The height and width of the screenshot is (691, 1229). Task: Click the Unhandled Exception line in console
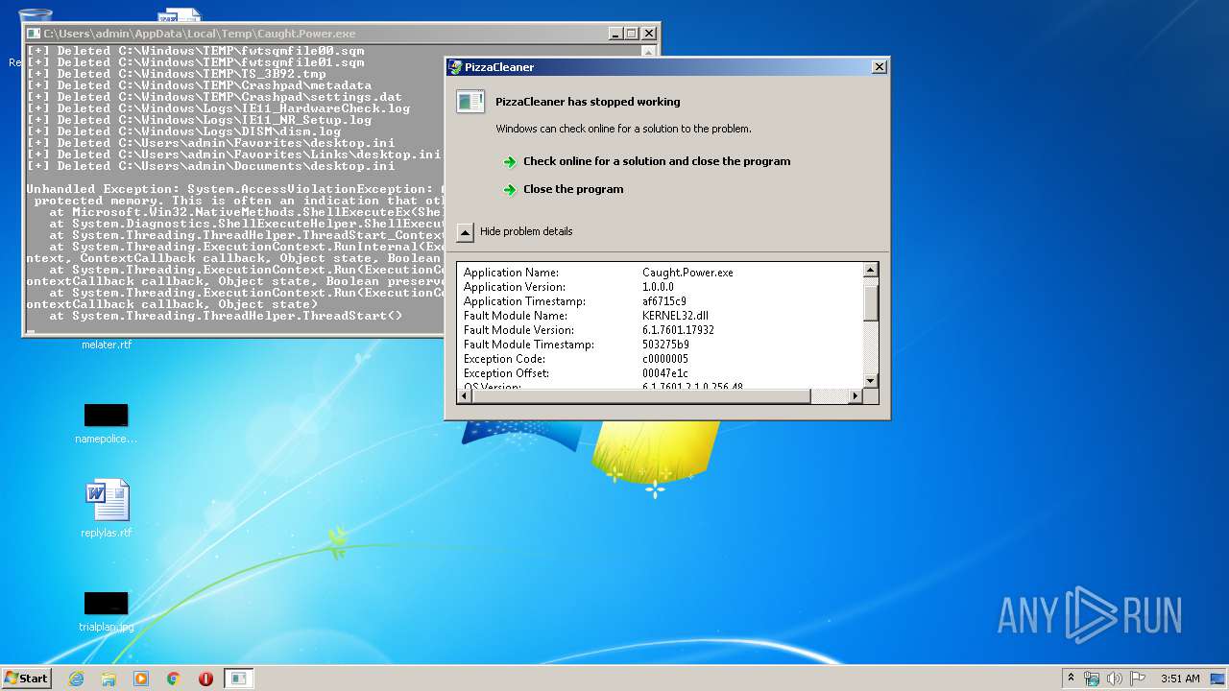[x=236, y=189]
